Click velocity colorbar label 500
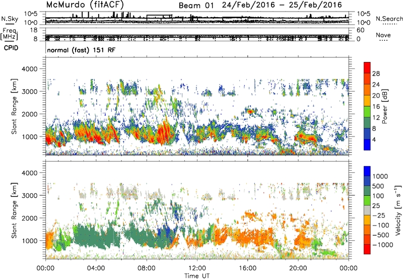Viewport: 403px width, 279px height. pos(378,186)
